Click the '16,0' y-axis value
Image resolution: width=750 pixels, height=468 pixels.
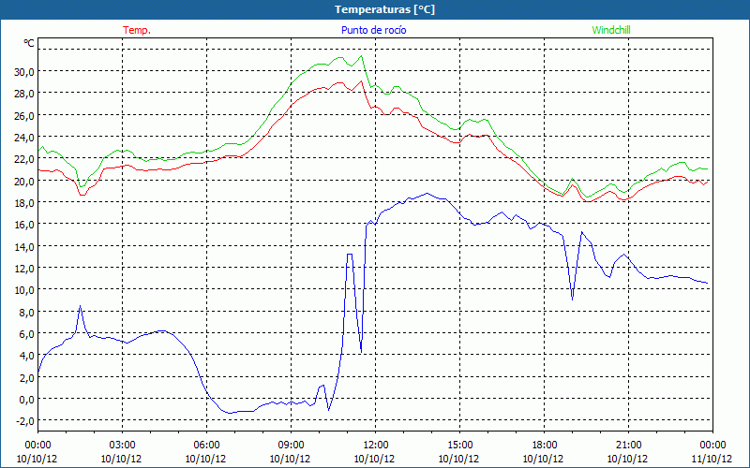pos(24,225)
